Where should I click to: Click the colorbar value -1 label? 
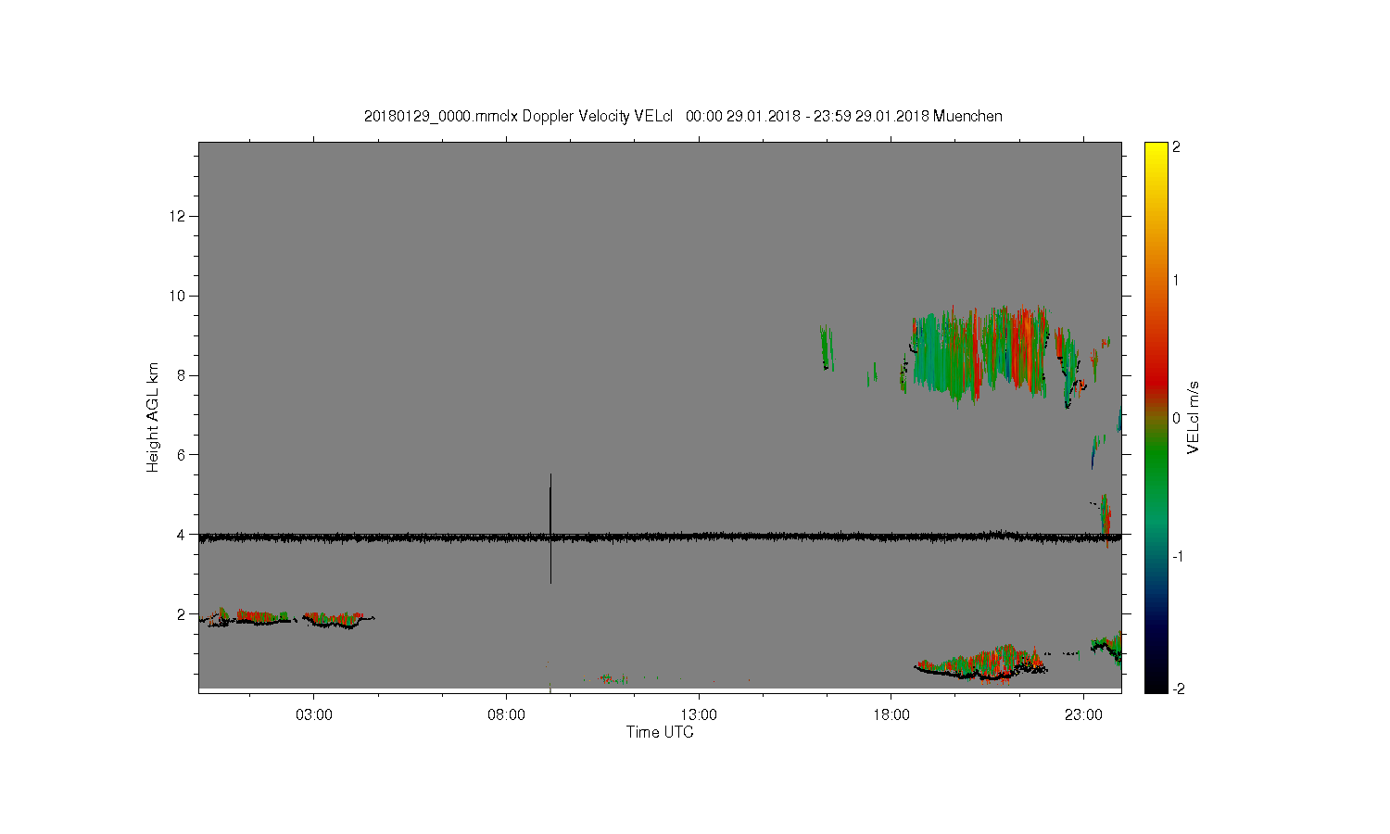coord(1177,556)
